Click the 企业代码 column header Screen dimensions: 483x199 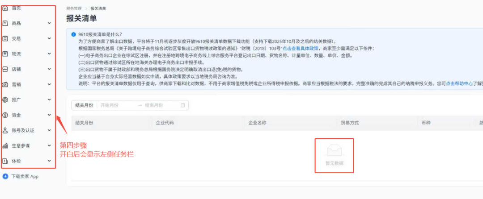[x=165, y=123]
